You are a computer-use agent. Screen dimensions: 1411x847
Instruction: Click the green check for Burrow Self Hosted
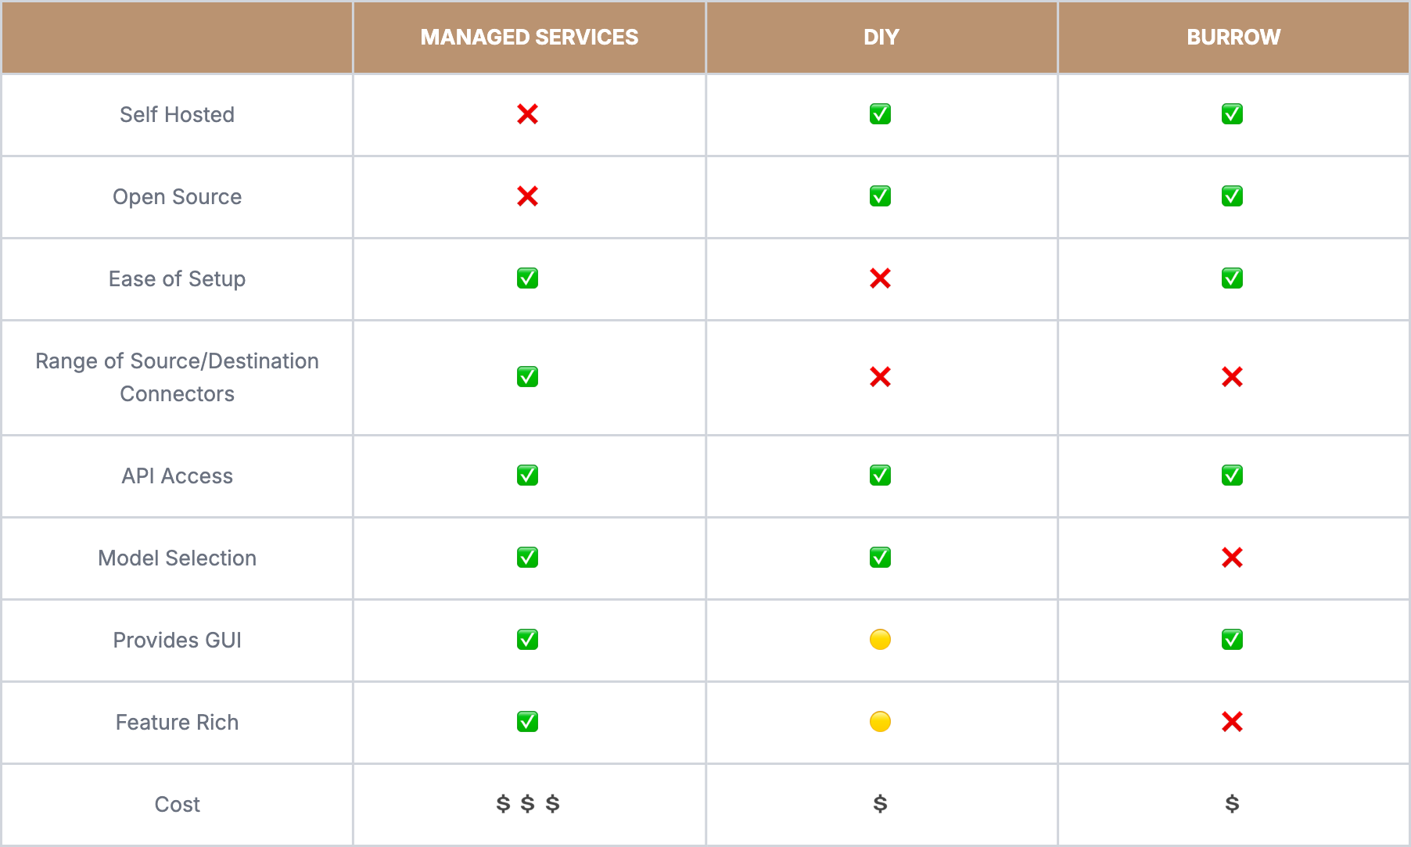[1232, 114]
